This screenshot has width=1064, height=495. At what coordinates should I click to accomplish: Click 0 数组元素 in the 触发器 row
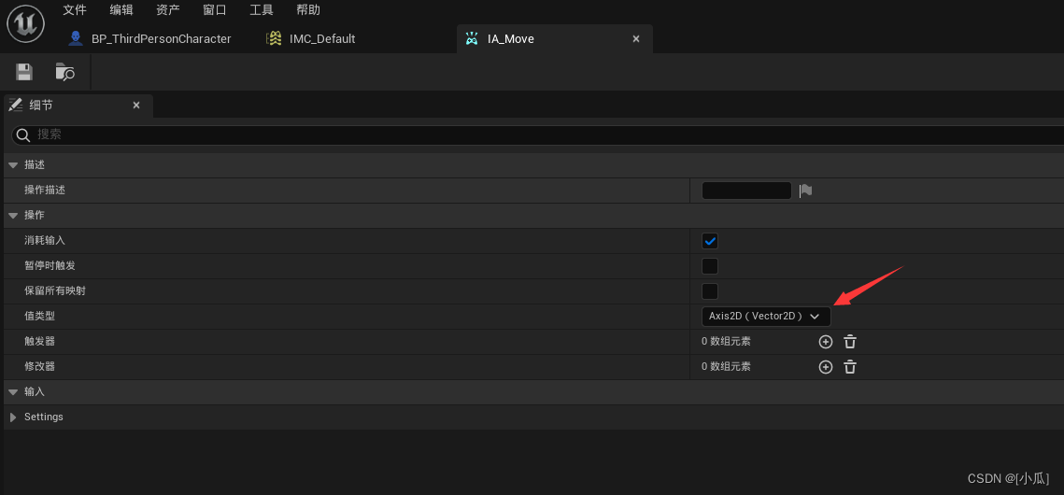click(726, 341)
